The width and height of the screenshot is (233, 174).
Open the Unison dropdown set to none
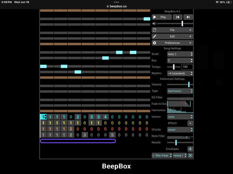pos(180,117)
